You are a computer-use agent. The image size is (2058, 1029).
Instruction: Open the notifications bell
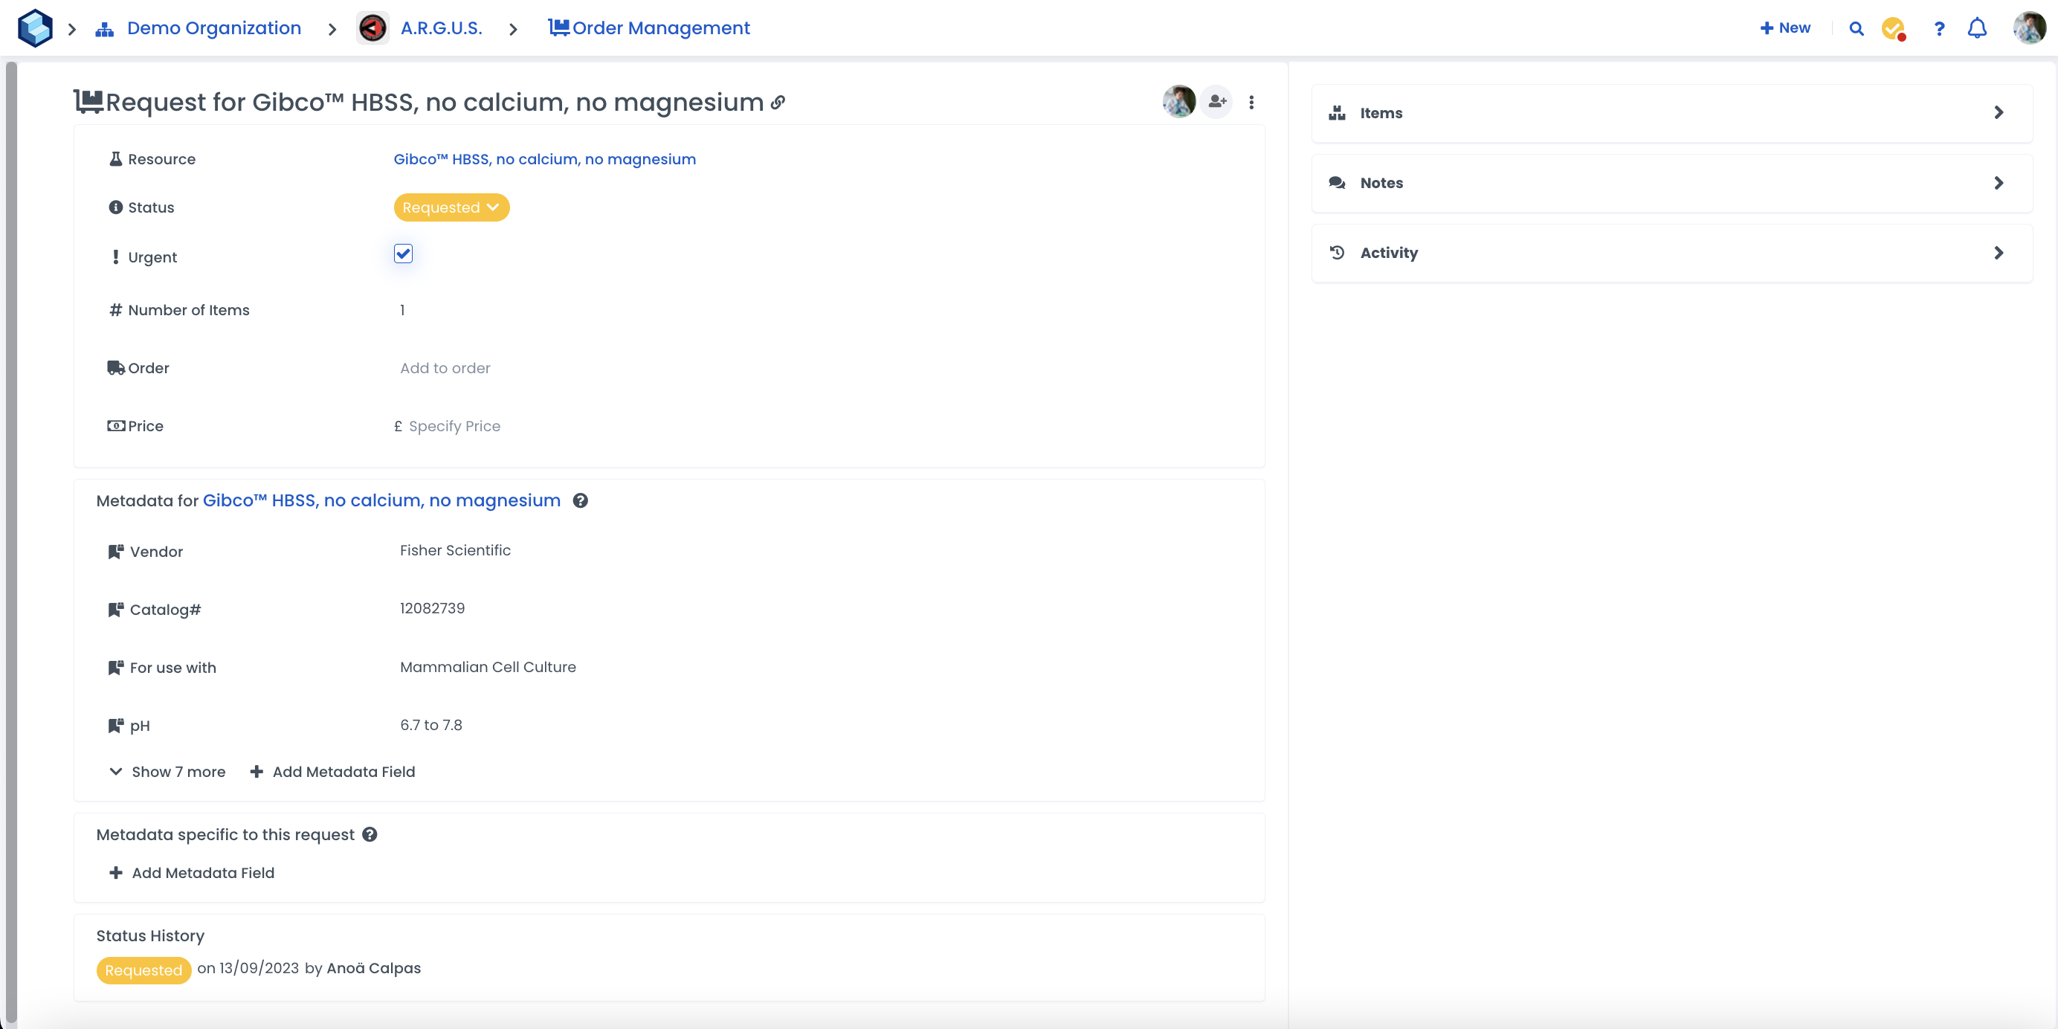[1976, 29]
